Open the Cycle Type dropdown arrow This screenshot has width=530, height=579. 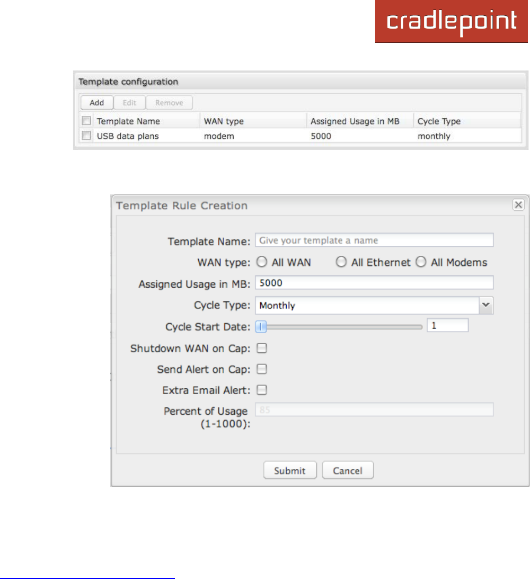(486, 305)
